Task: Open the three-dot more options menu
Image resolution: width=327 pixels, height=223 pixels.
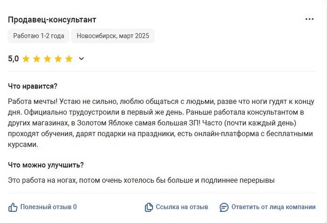Action: (309, 19)
